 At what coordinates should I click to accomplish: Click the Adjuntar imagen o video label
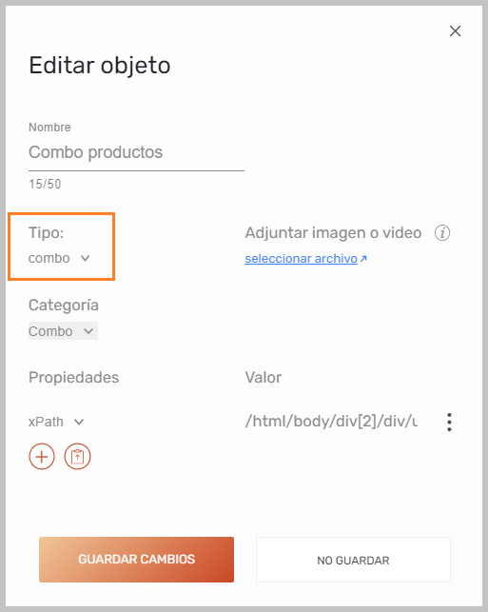coord(333,232)
